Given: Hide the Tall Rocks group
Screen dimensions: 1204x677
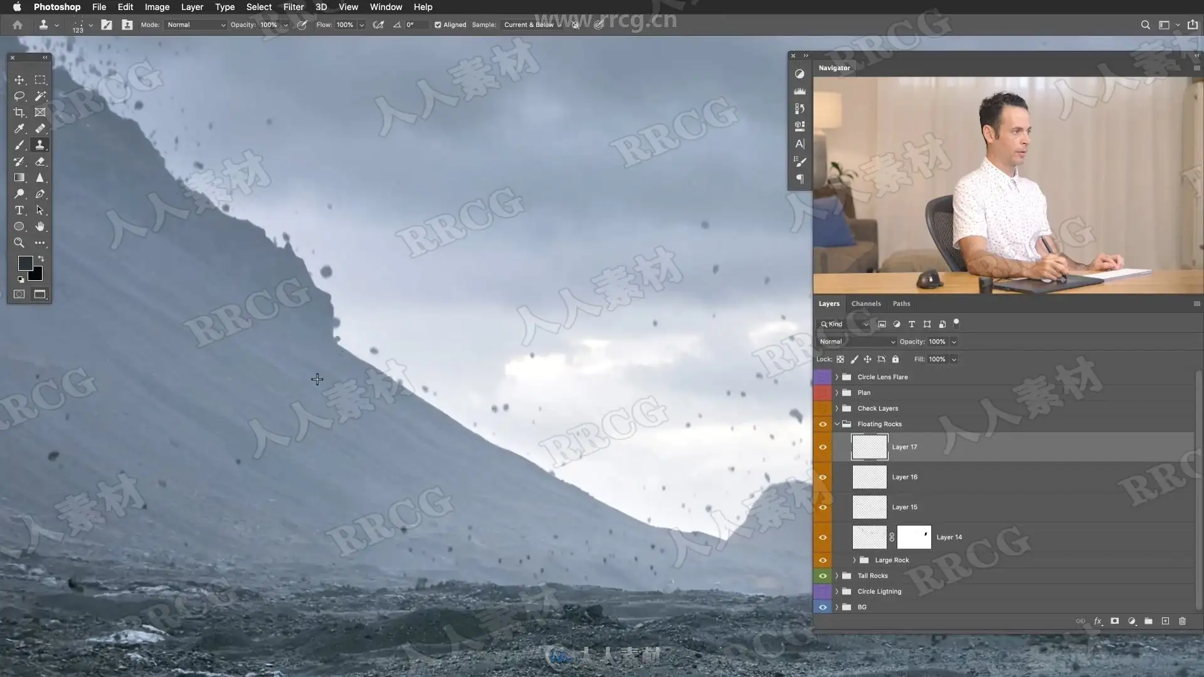Looking at the screenshot, I should click(823, 575).
